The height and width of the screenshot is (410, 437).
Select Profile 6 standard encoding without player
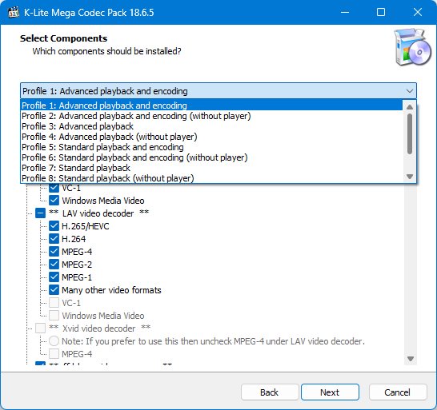pos(211,157)
